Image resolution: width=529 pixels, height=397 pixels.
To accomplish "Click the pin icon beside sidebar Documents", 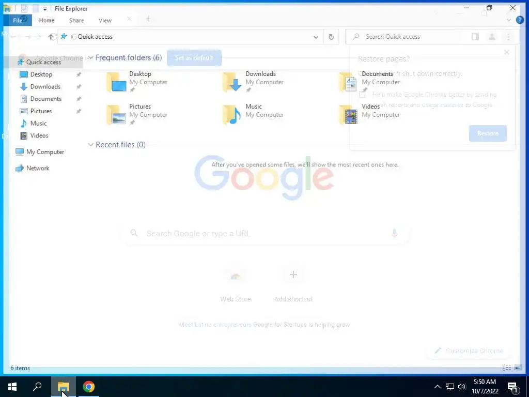I will tap(79, 99).
